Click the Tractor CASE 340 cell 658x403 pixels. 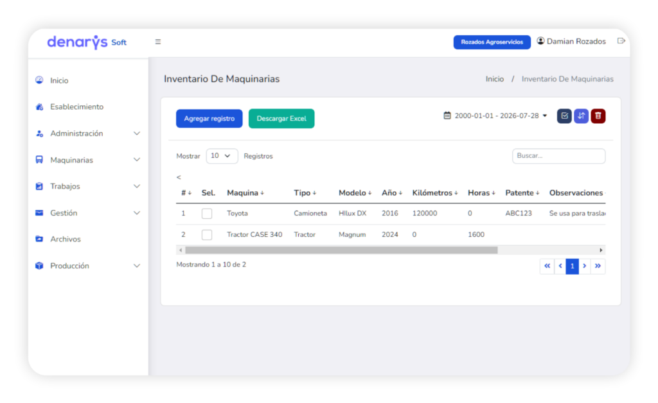[x=254, y=235]
